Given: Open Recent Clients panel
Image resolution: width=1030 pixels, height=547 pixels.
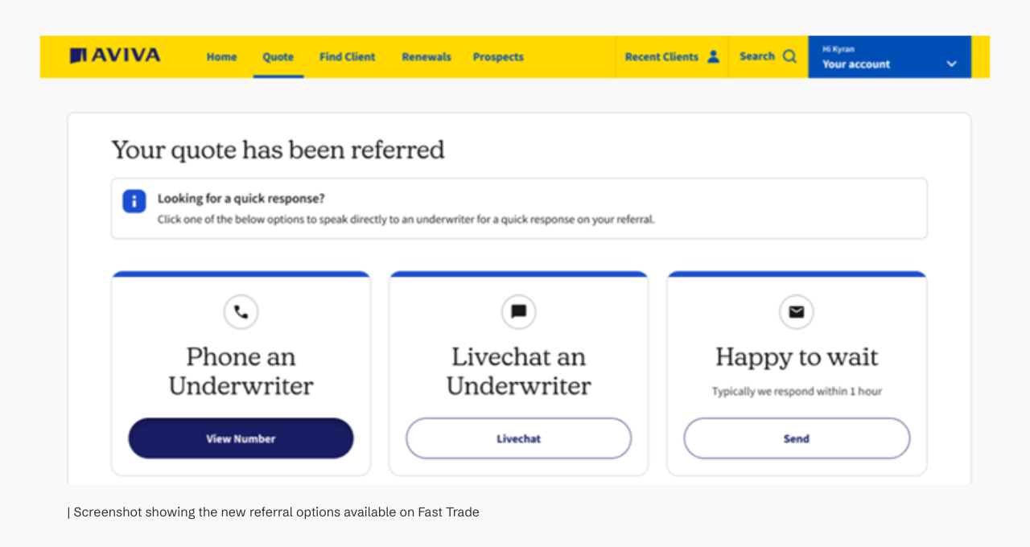Looking at the screenshot, I should 662,56.
